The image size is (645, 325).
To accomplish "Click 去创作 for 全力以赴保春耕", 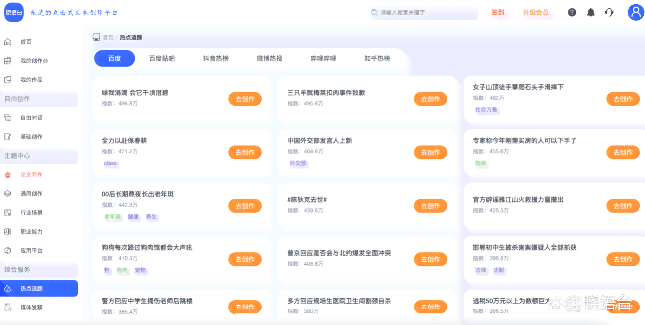I will (x=245, y=152).
